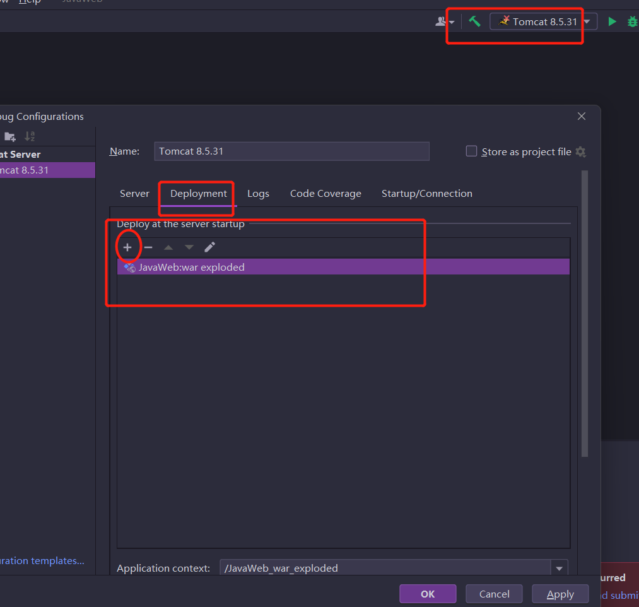Expand the Application context dropdown arrow

[x=559, y=568]
